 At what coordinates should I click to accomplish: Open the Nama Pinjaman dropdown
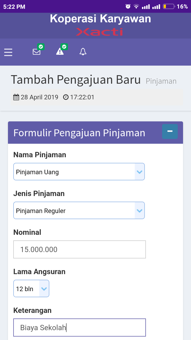coord(79,172)
